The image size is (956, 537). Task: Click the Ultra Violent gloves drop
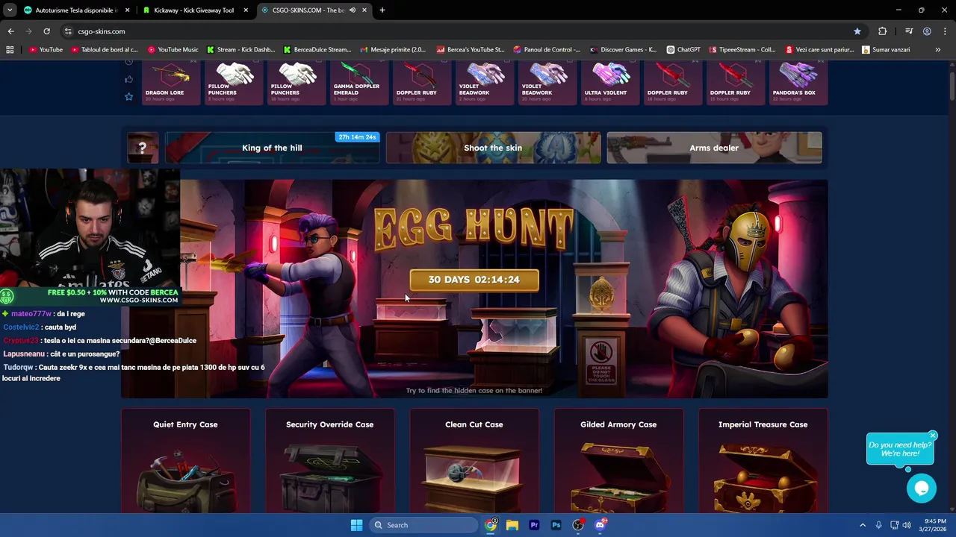click(x=610, y=83)
